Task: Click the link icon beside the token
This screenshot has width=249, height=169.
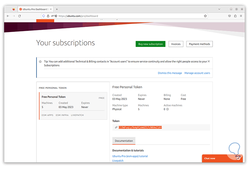Action: (116, 127)
